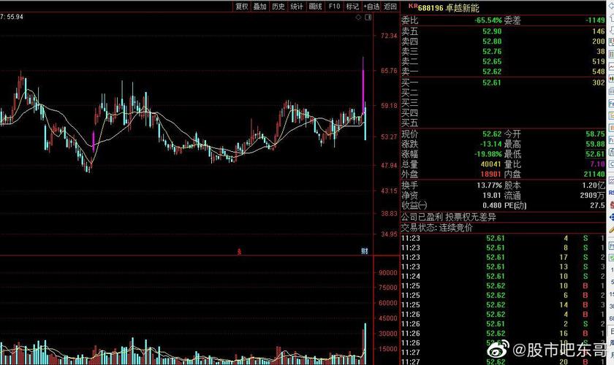The image size is (614, 365).
Task: Select the 53.27 price axis label
Action: (389, 137)
